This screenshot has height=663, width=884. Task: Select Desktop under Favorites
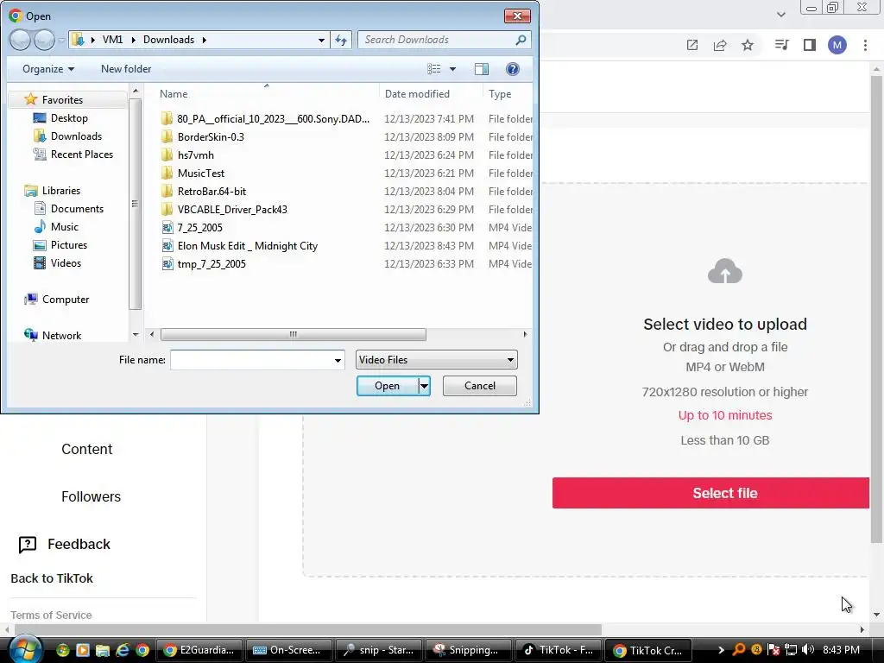pyautogui.click(x=61, y=118)
